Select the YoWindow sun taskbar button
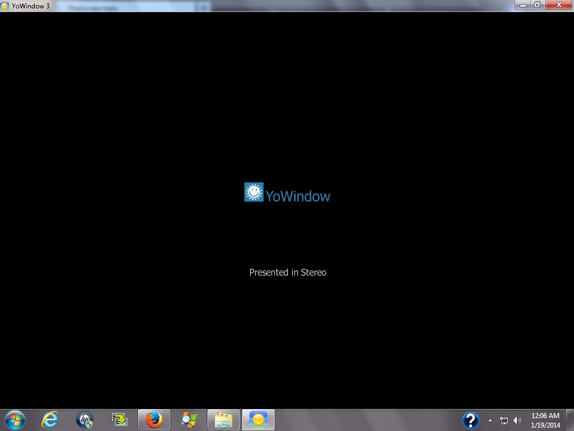This screenshot has height=431, width=574. 258,420
